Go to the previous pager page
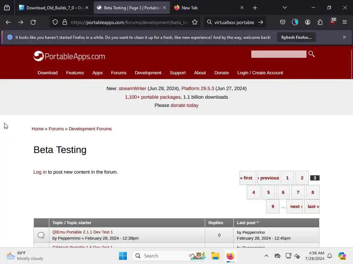353x264 pixels. 268,178
